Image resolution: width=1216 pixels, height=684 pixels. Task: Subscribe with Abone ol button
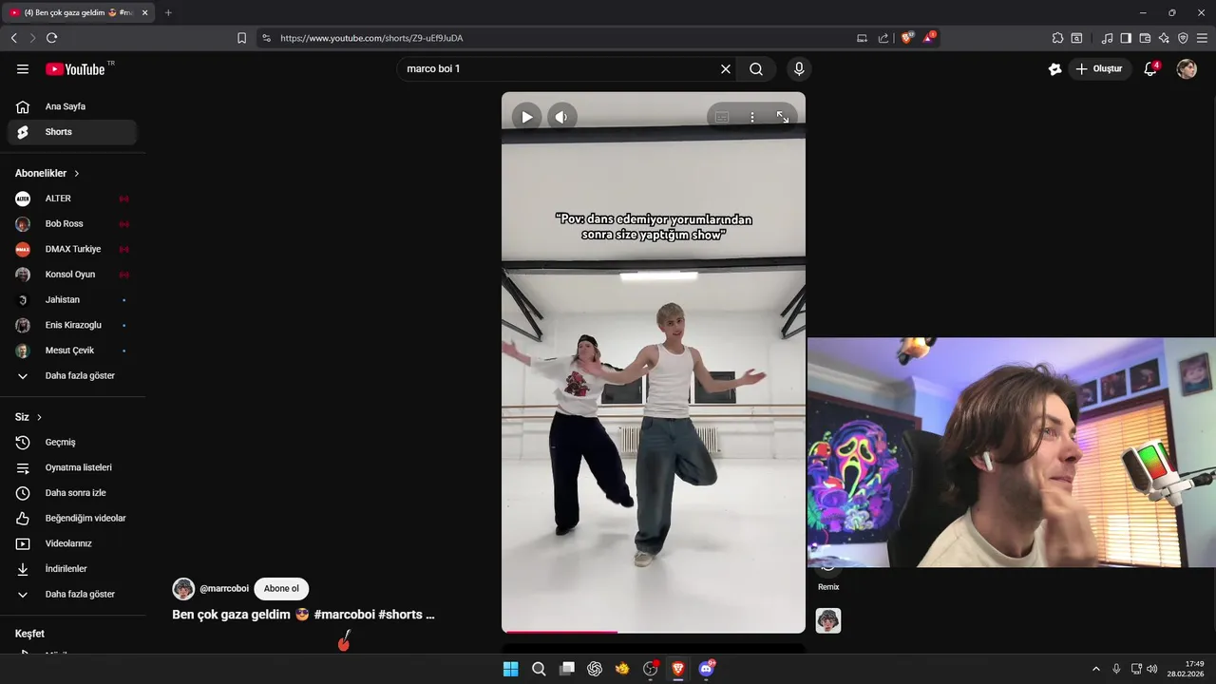[281, 589]
